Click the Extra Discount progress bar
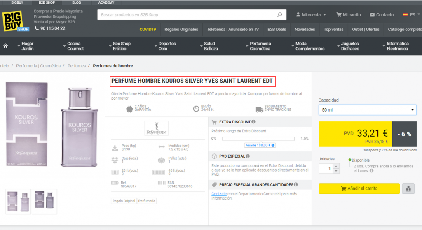422x230 pixels. pos(258,139)
